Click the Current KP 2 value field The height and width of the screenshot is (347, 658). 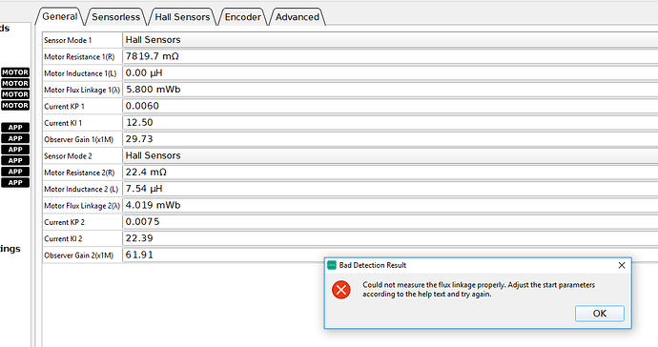390,221
